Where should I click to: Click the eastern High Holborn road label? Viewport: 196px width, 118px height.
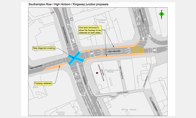coord(114,51)
